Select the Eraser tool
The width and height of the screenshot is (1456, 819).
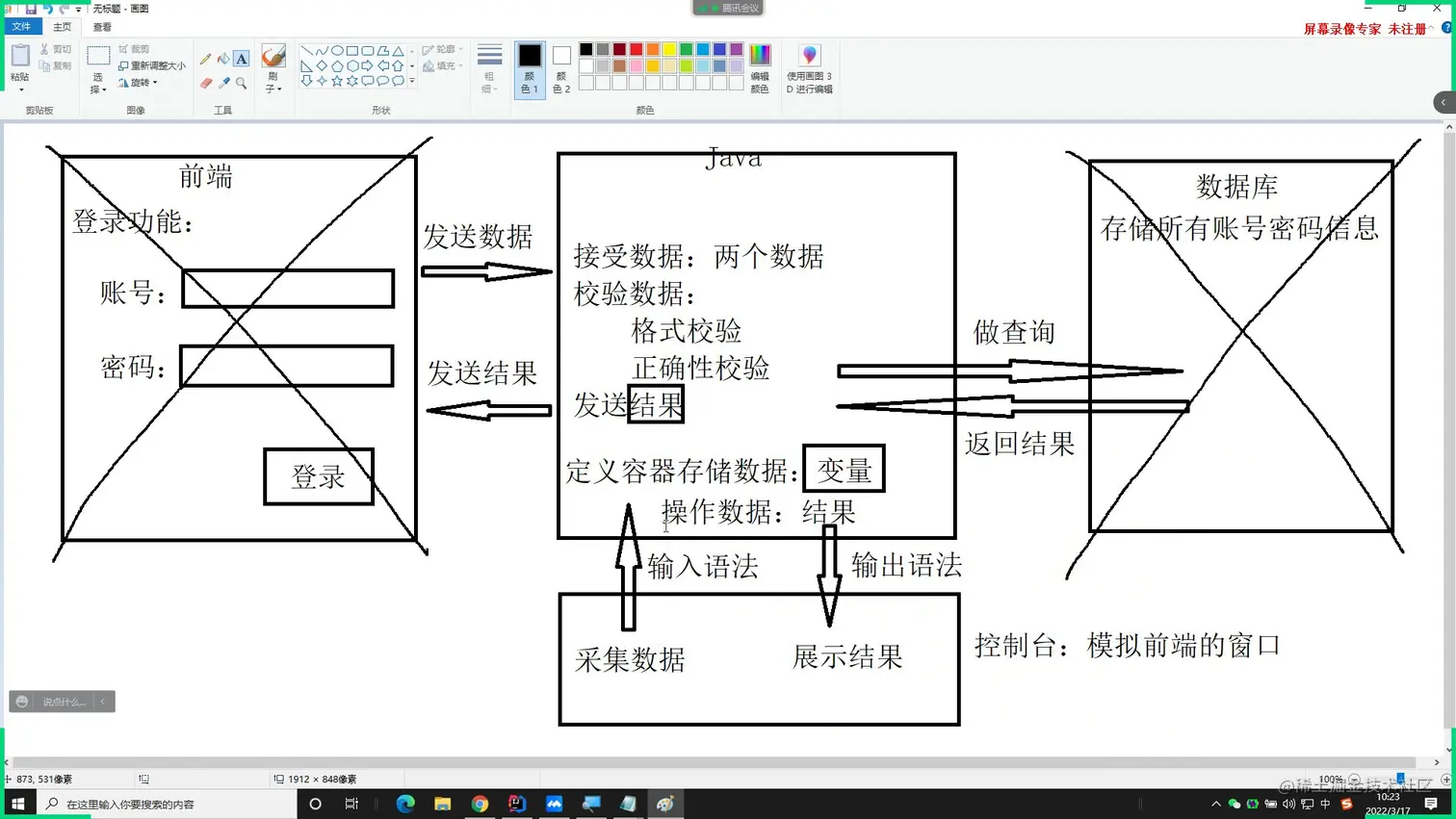click(204, 81)
